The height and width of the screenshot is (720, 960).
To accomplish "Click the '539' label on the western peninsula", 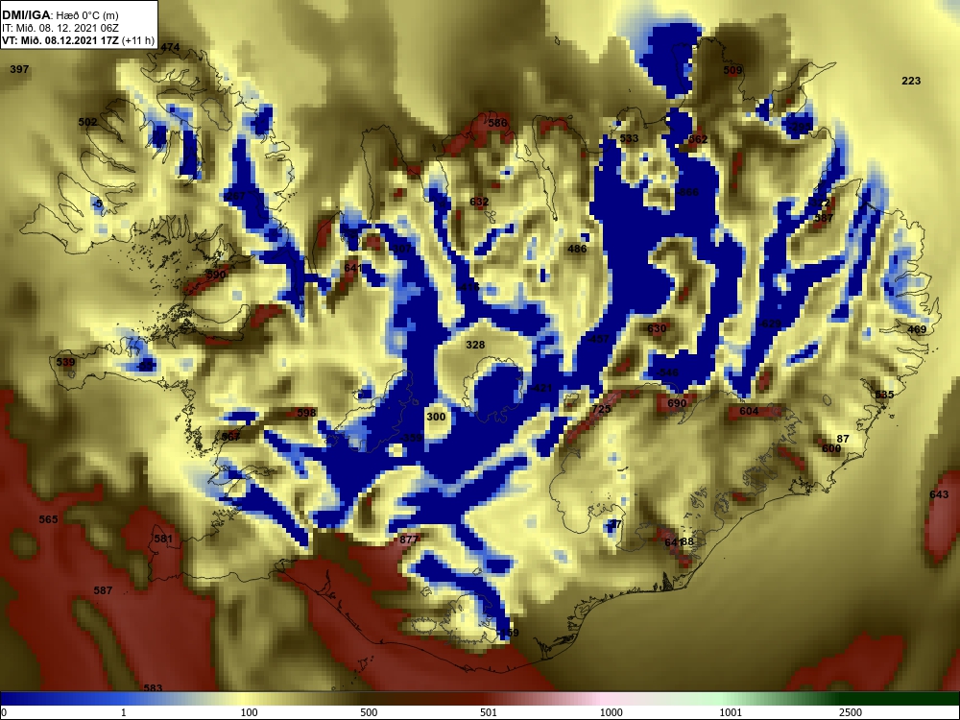I will pos(65,362).
